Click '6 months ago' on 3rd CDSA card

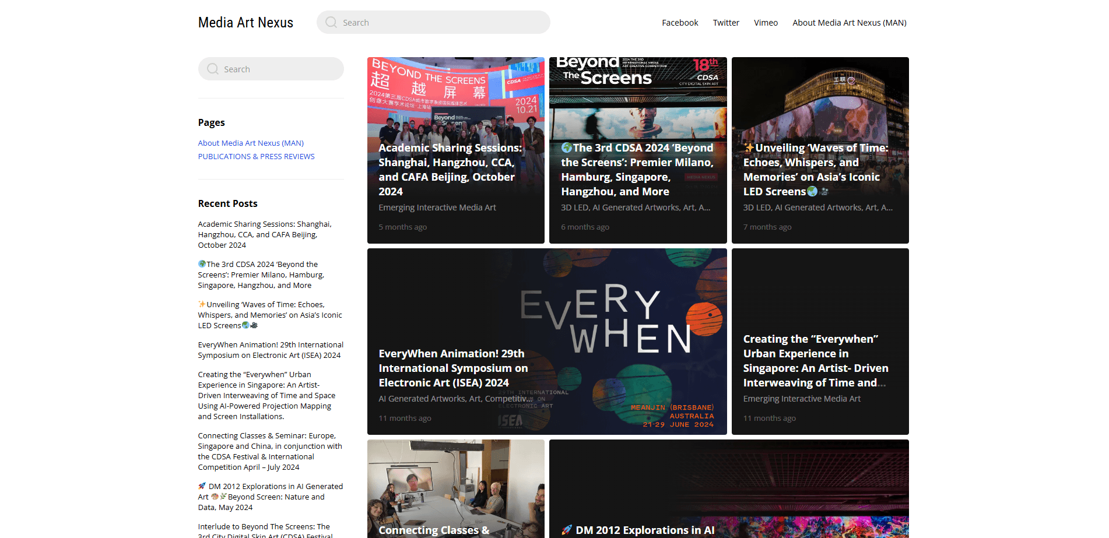click(x=585, y=227)
